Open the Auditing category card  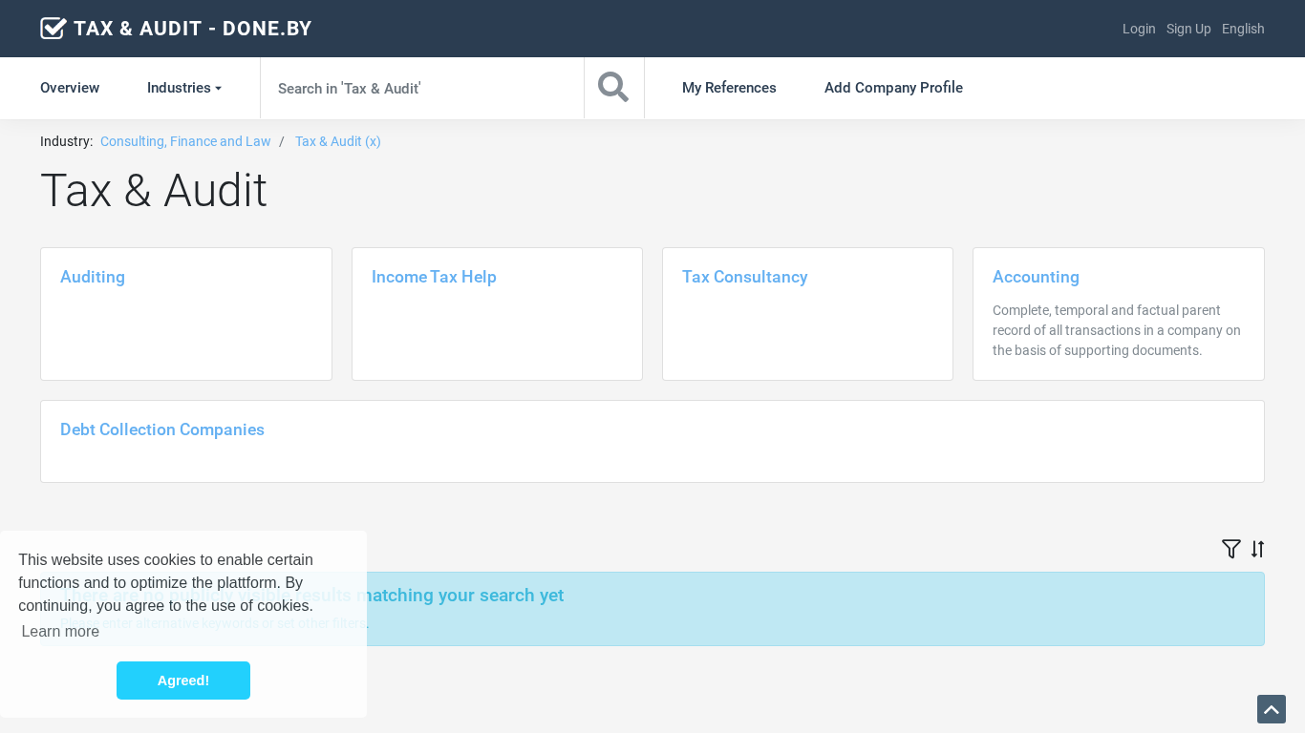tap(186, 314)
